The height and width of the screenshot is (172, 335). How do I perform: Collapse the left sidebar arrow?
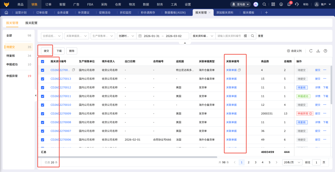coord(36,96)
